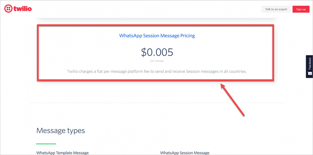Select the bottom WhatsApp Session Message heading

pyautogui.click(x=185, y=153)
